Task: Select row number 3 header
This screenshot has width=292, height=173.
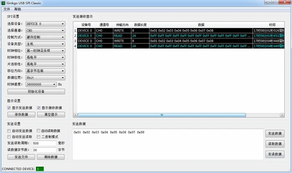Action: 75,41
